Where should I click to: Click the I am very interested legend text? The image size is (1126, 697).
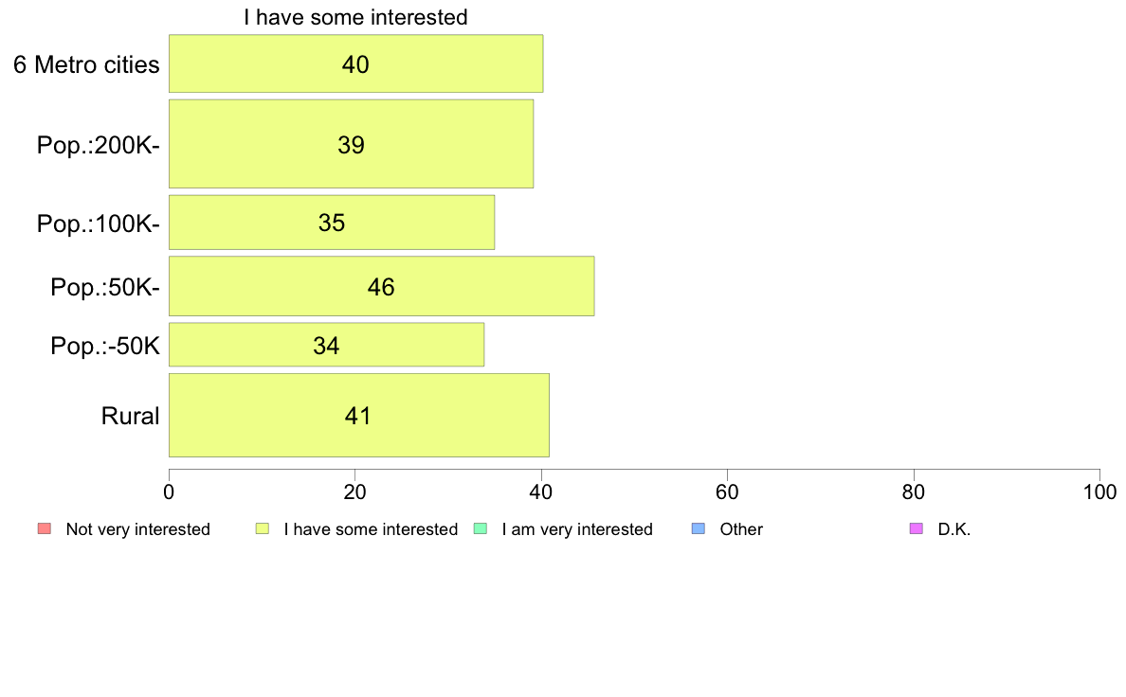click(577, 529)
